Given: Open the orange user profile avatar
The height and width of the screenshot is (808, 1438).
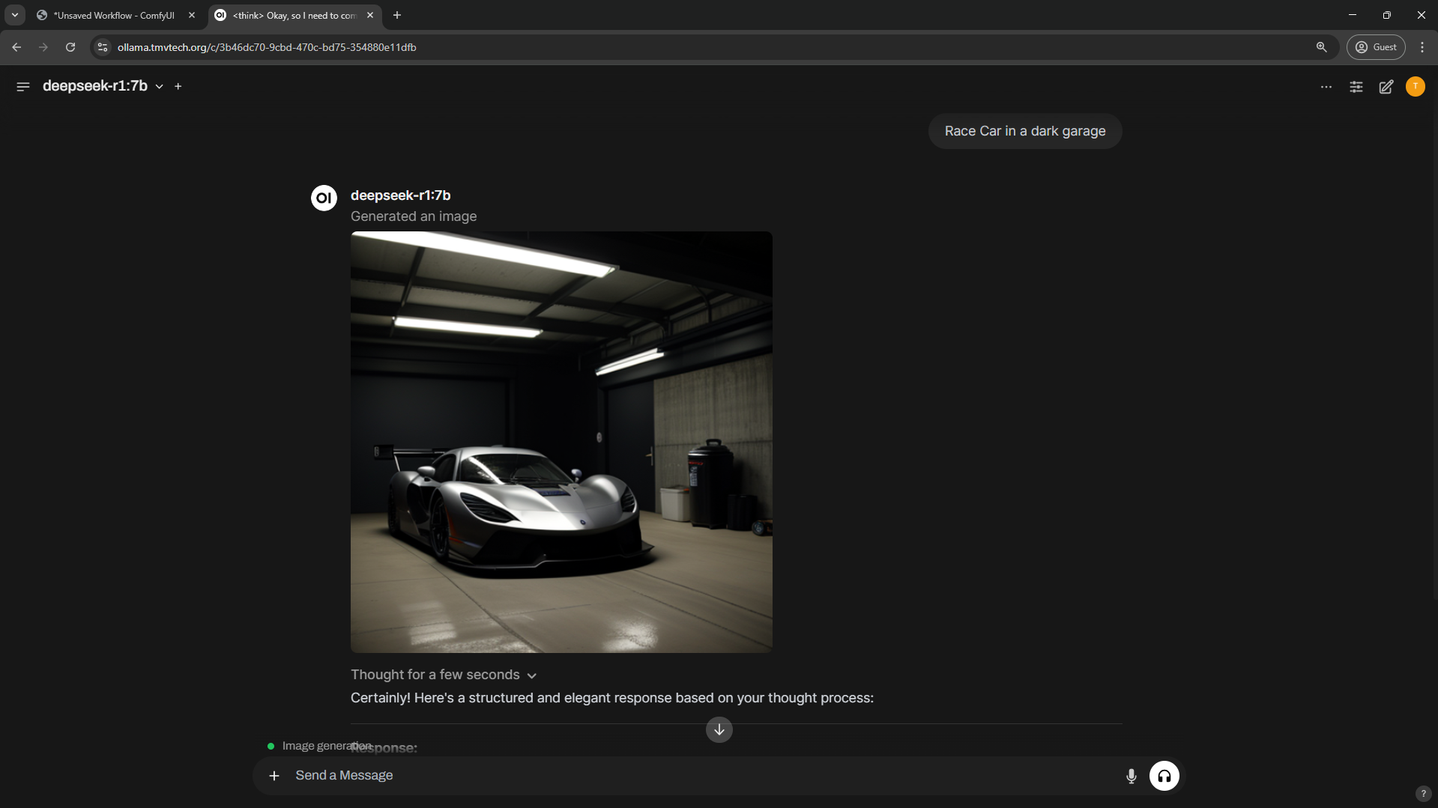Looking at the screenshot, I should 1415,87.
